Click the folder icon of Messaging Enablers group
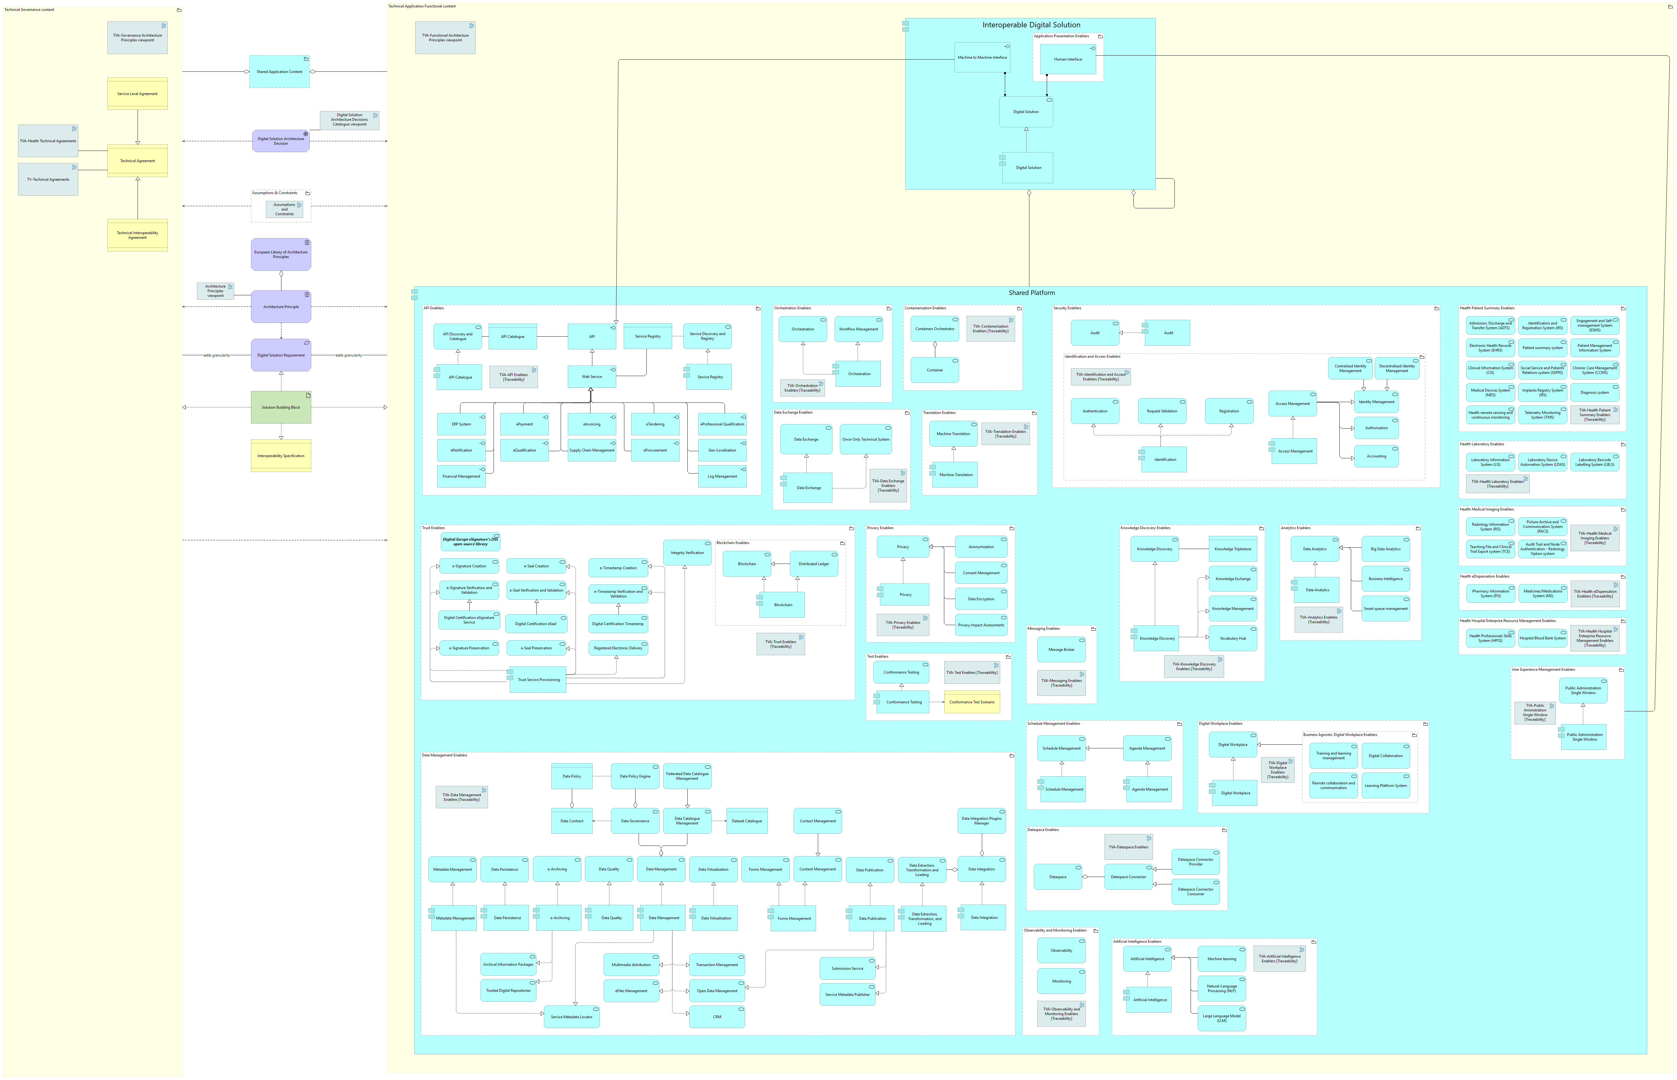 click(1093, 629)
